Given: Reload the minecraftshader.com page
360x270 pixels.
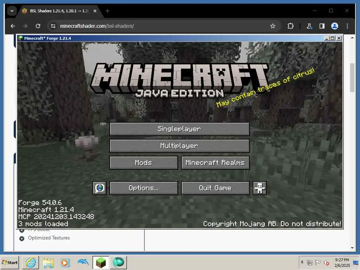Looking at the screenshot, I should pos(38,26).
